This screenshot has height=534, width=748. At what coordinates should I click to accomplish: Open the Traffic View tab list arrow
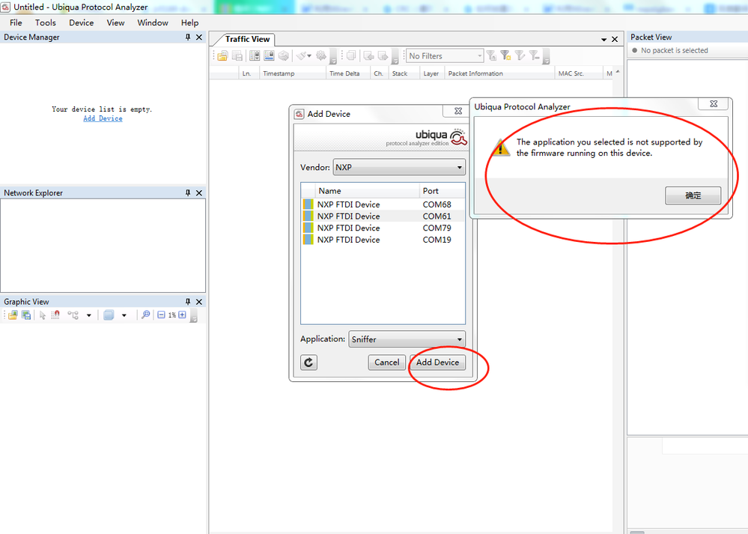[x=604, y=40]
